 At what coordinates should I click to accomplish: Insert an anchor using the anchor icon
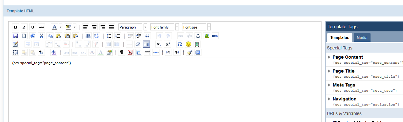(198, 36)
